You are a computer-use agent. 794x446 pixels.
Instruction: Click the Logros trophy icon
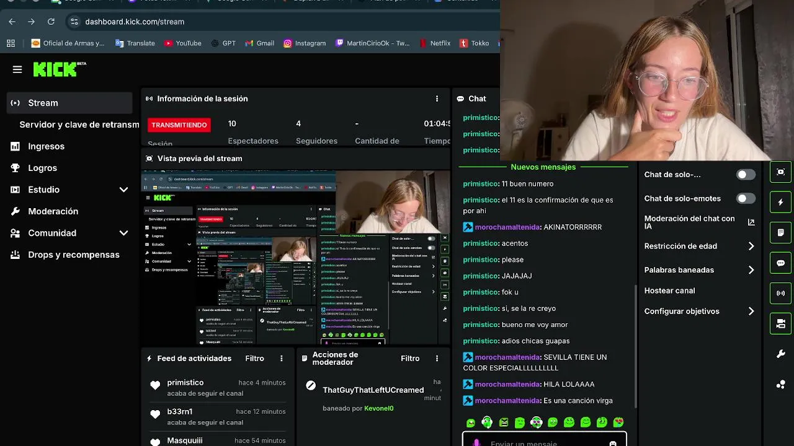tap(16, 168)
